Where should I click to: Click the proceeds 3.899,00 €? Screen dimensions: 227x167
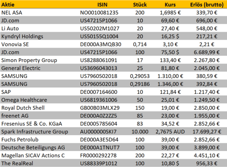point(207,148)
